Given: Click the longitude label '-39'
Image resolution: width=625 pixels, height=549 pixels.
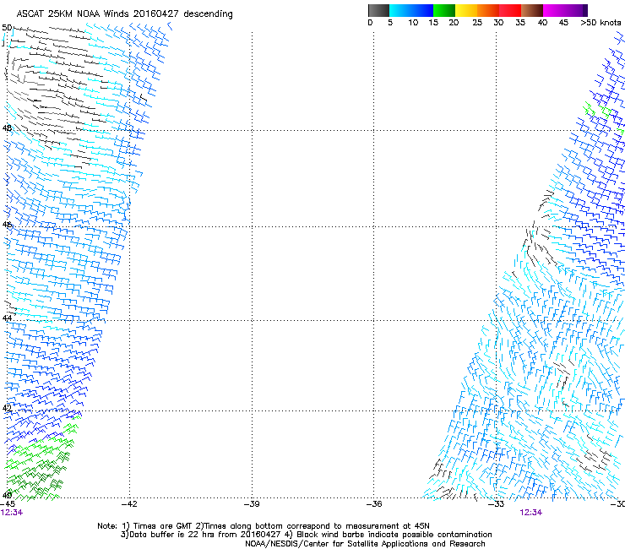Looking at the screenshot, I should click(252, 504).
